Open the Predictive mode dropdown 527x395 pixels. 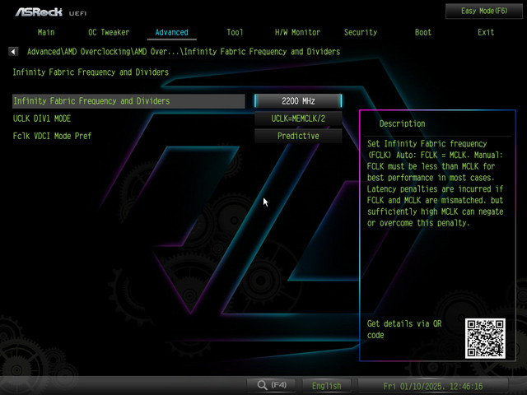point(298,136)
